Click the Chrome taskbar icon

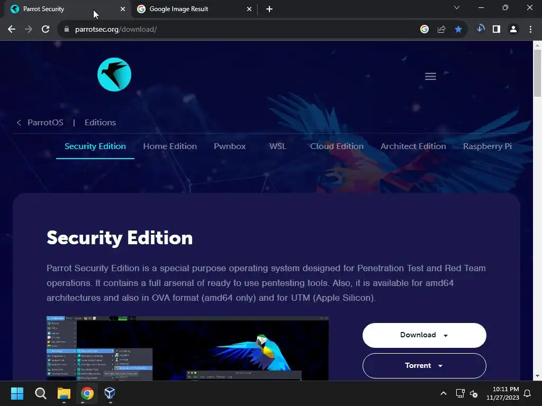87,393
